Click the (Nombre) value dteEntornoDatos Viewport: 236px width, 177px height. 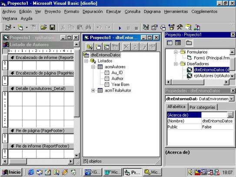[217, 121]
